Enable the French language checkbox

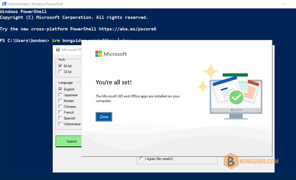(x=60, y=112)
